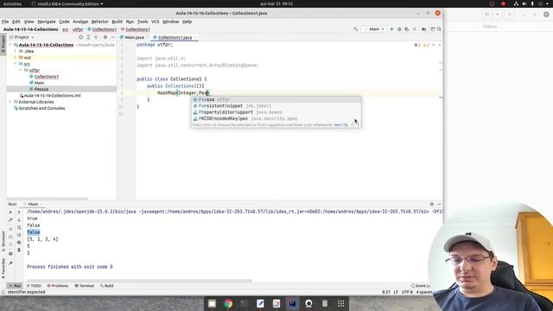Click Run console horizontal scrollbar
553x311 pixels.
(x=139, y=281)
